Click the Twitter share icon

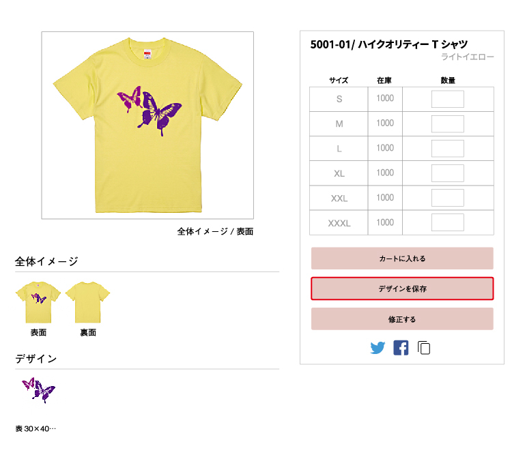click(x=378, y=348)
